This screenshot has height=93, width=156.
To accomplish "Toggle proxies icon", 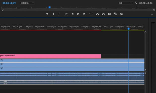I will 121,14.
